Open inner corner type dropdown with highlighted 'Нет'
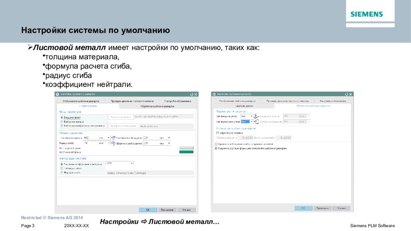This screenshot has width=411, height=231. [247, 122]
